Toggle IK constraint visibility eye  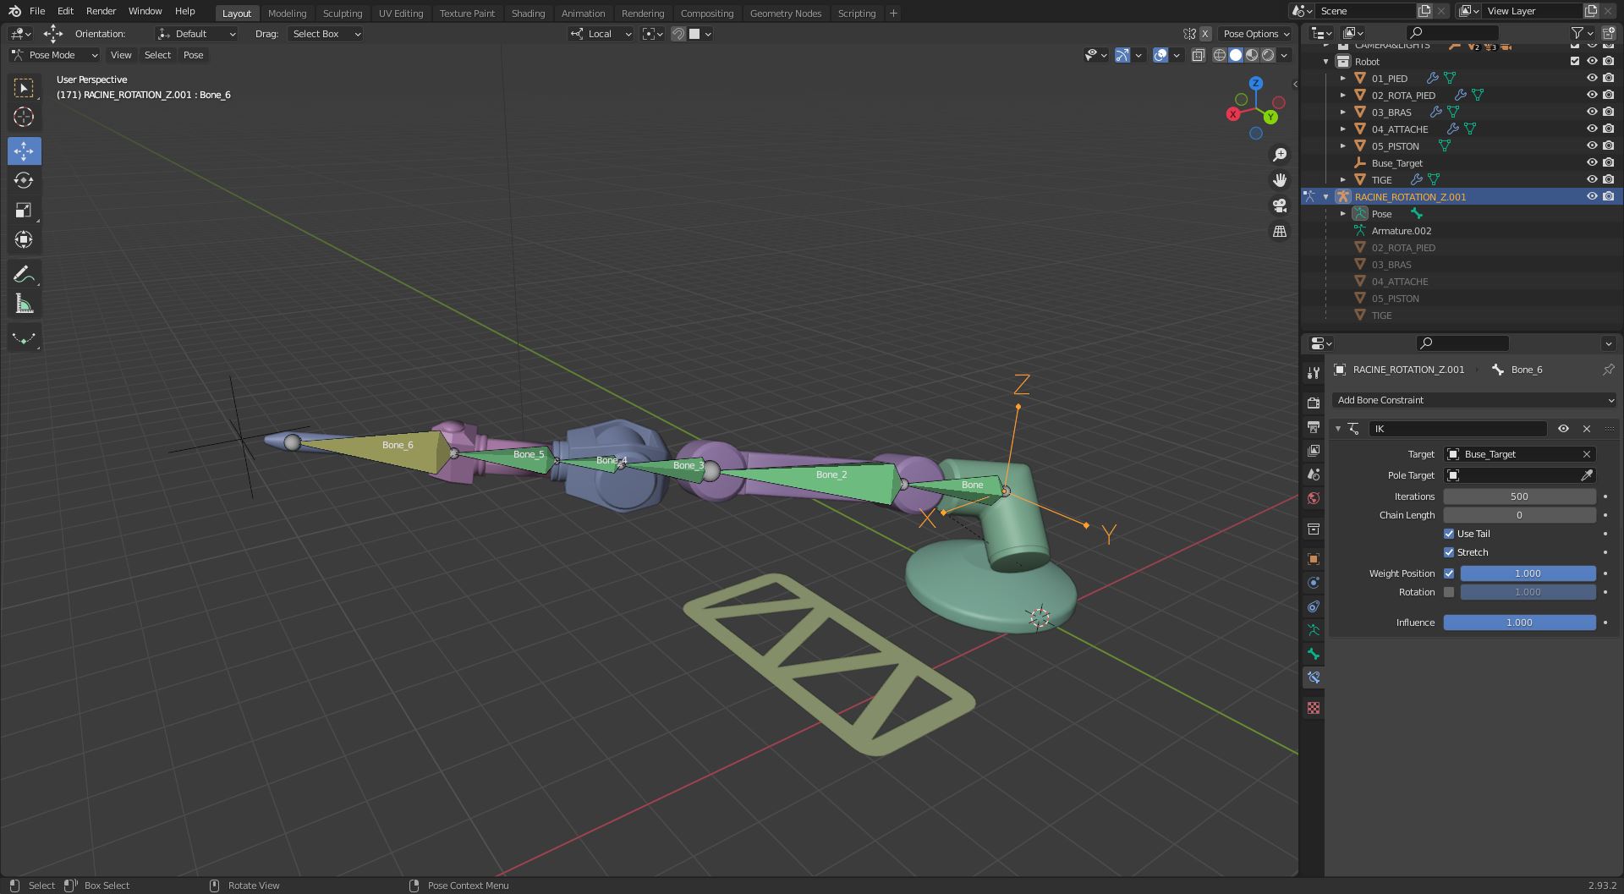pyautogui.click(x=1563, y=429)
